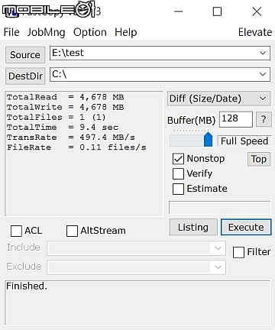This screenshot has width=275, height=330.
Task: Open the Diff (Size/Date) copy mode dropdown
Action: coord(218,99)
